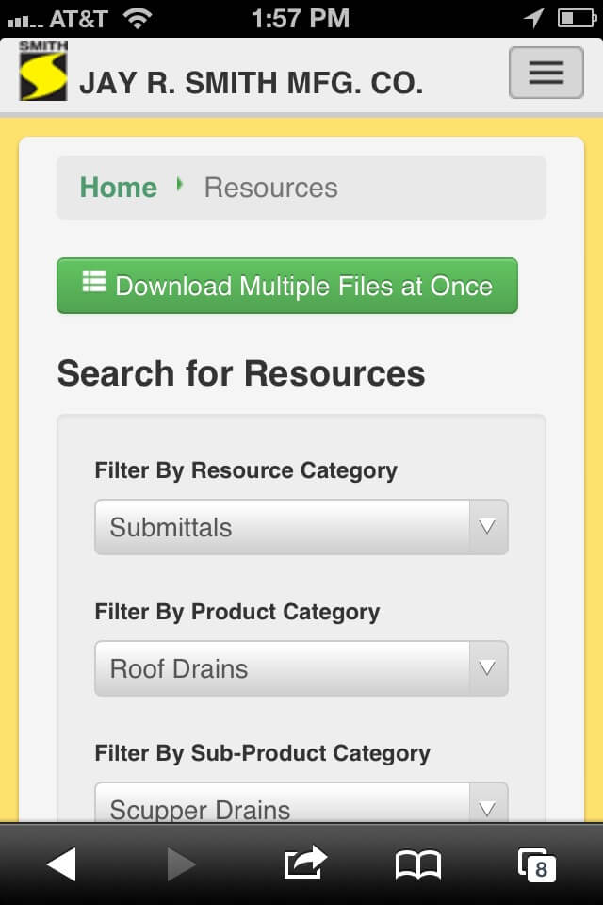Click the Home breadcrumb link

118,188
